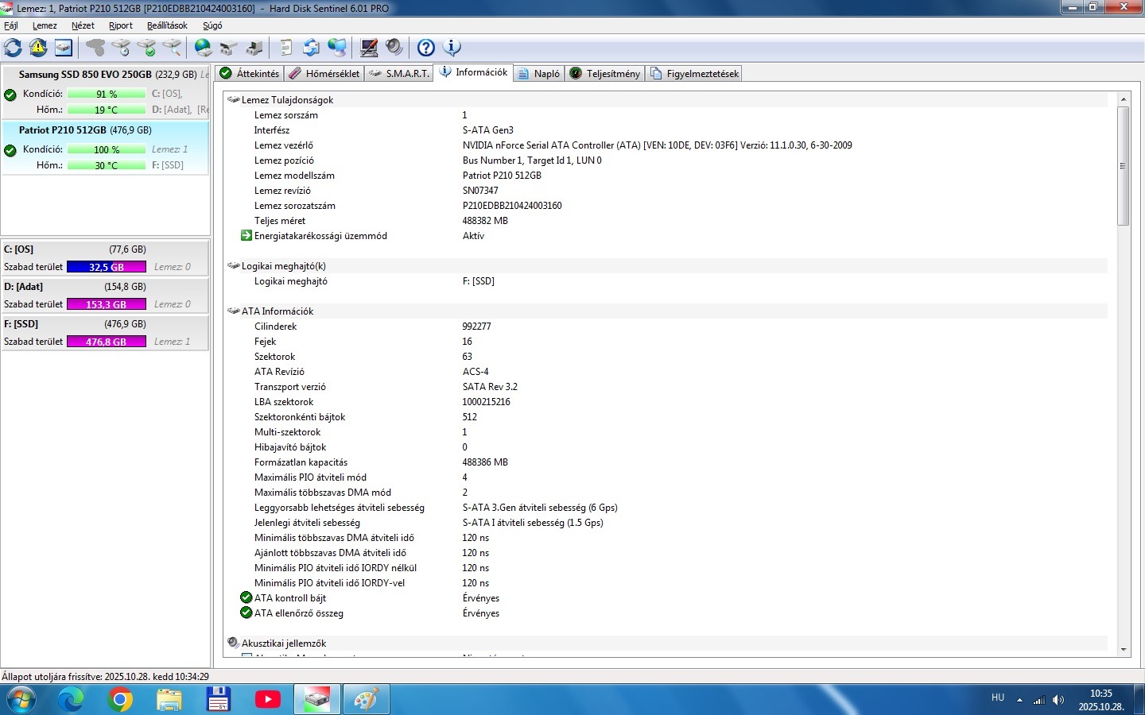Screen dimensions: 1145x715
Task: Open Google Chrome from the taskbar
Action: (x=120, y=700)
